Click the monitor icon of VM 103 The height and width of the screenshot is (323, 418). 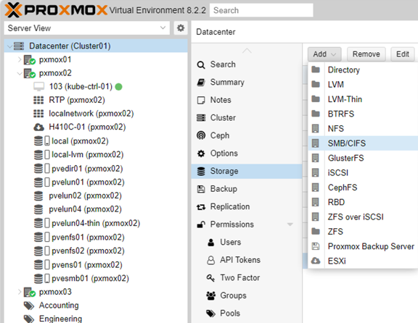[x=39, y=86]
